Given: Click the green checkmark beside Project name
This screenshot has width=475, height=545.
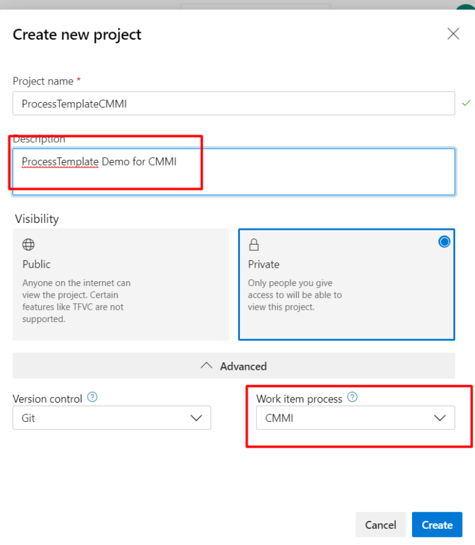Looking at the screenshot, I should coord(468,103).
